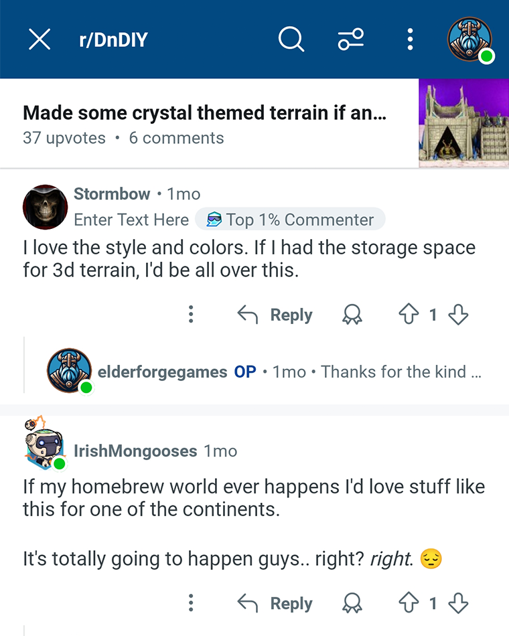
Task: Open search with the magnifier icon
Action: pyautogui.click(x=291, y=39)
